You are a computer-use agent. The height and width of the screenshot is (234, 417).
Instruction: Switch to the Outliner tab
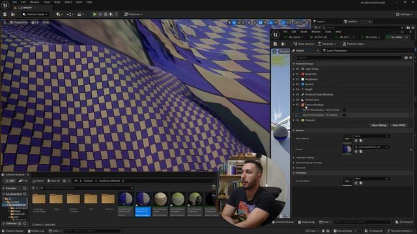352,21
